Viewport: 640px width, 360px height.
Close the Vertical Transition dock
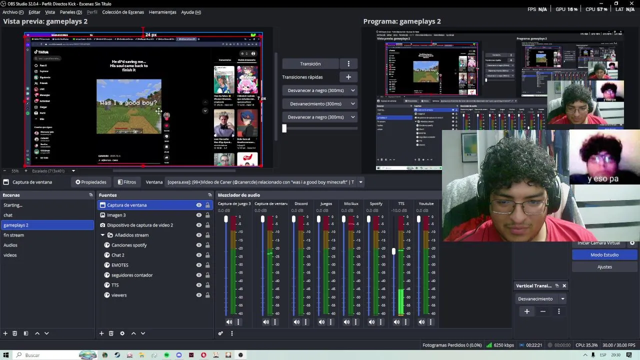pyautogui.click(x=564, y=285)
